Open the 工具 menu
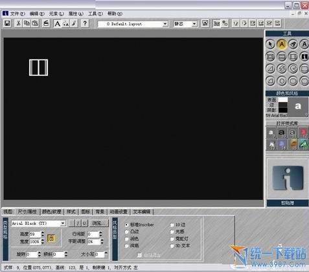 95,14
